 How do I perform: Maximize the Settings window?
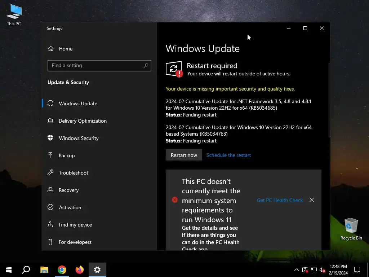(305, 28)
